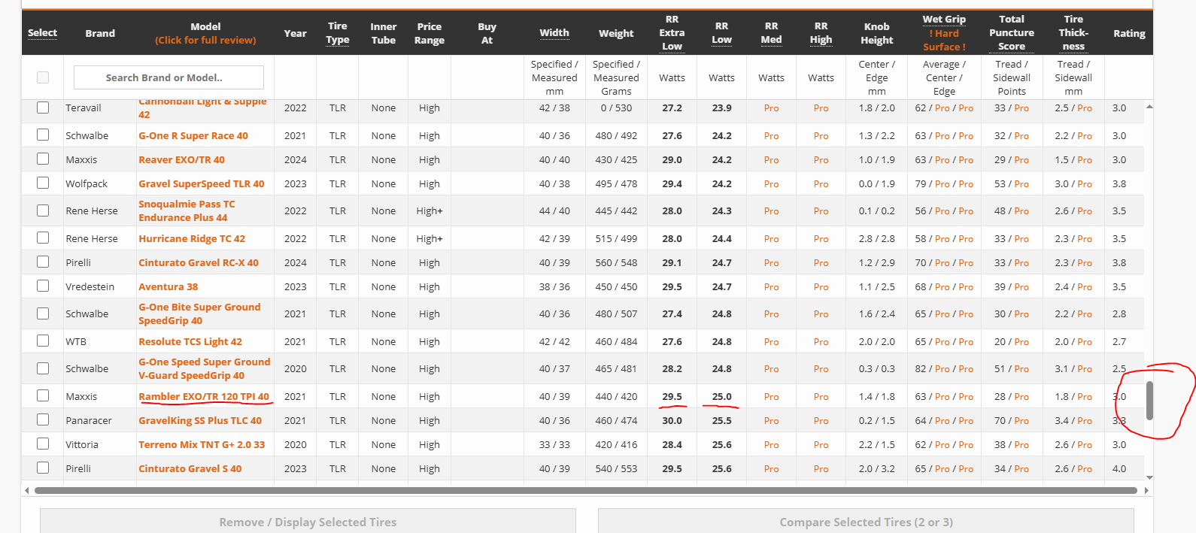Focus the Search Brand or Model field
This screenshot has height=533, width=1196.
coord(168,77)
